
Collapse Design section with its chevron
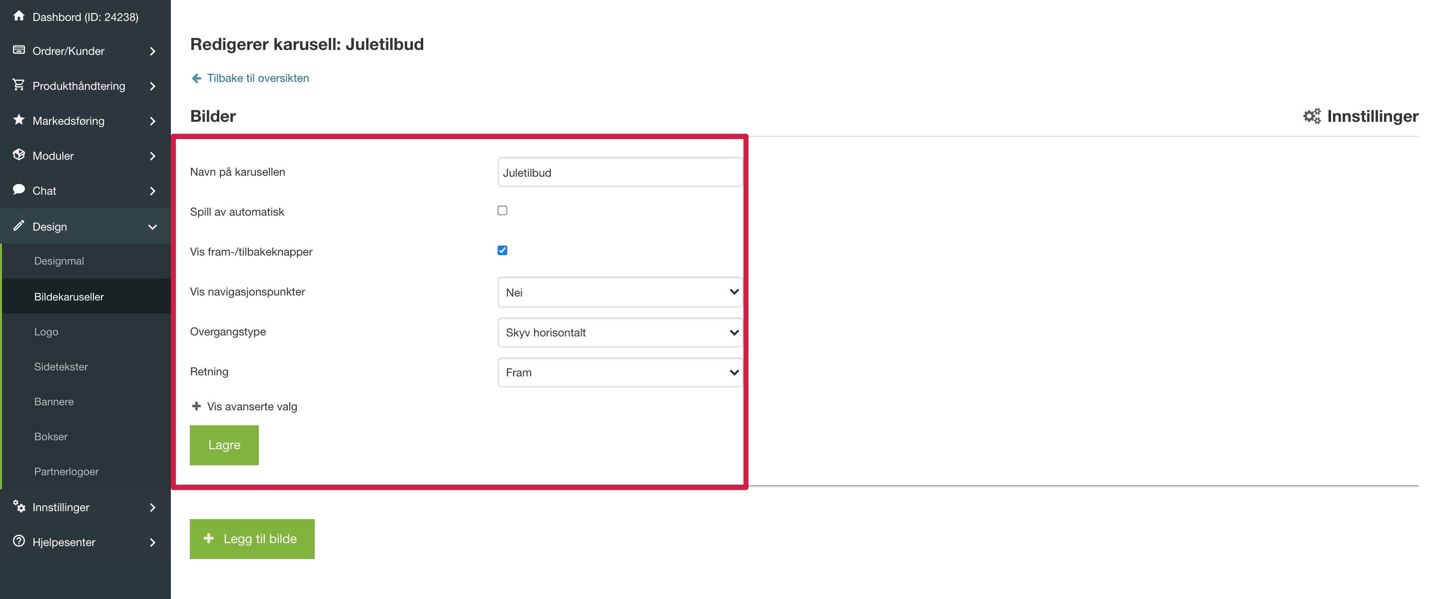coord(153,227)
